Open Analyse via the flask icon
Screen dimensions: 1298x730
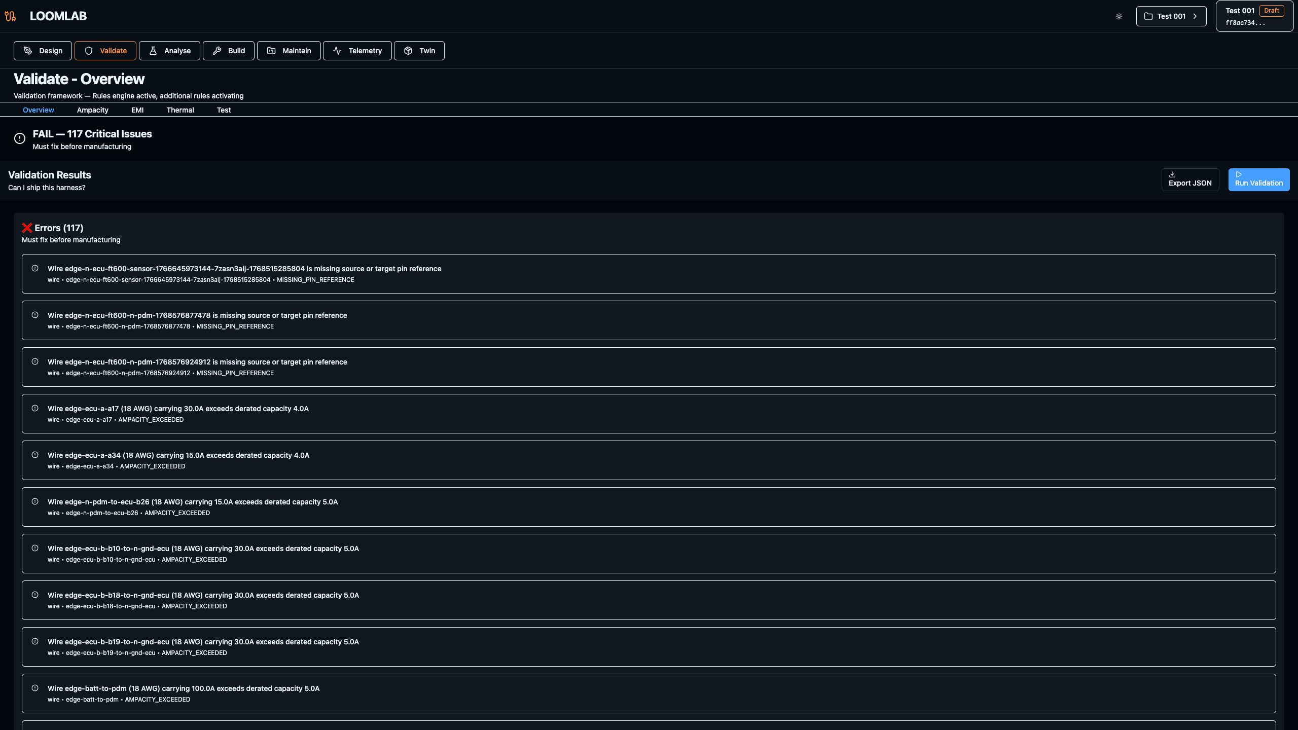pyautogui.click(x=153, y=50)
